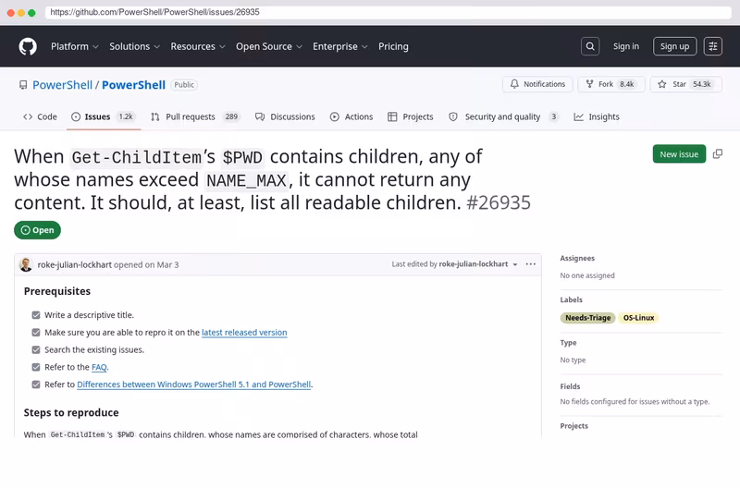Switch to the Actions tab
The height and width of the screenshot is (488, 740).
click(351, 116)
